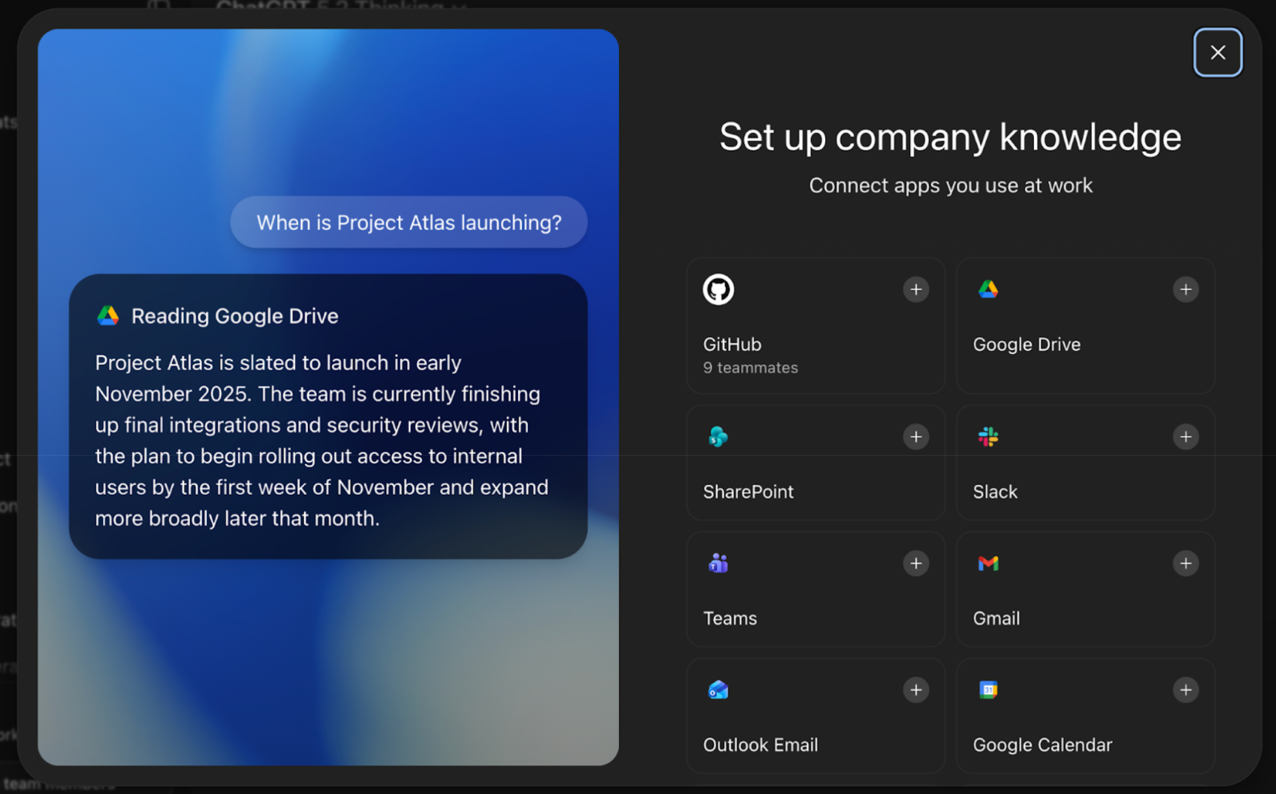Toggle the Slack connection via its plus control
Screen dimensions: 1276x794
pos(1186,437)
